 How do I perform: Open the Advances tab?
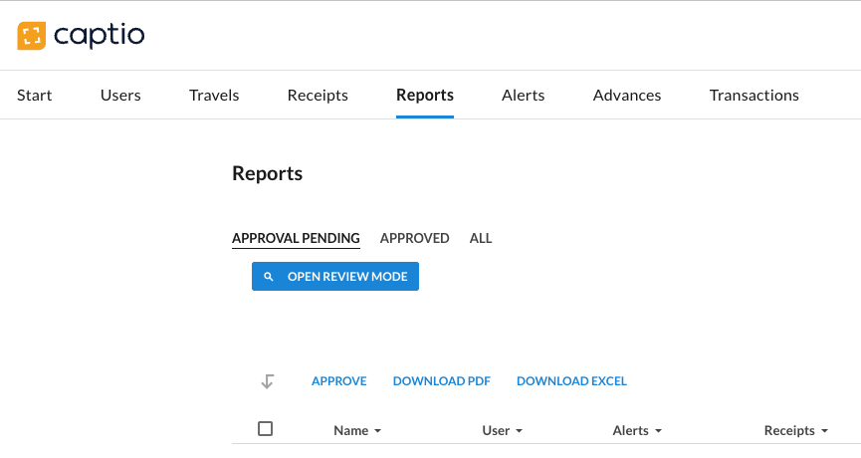pyautogui.click(x=627, y=96)
